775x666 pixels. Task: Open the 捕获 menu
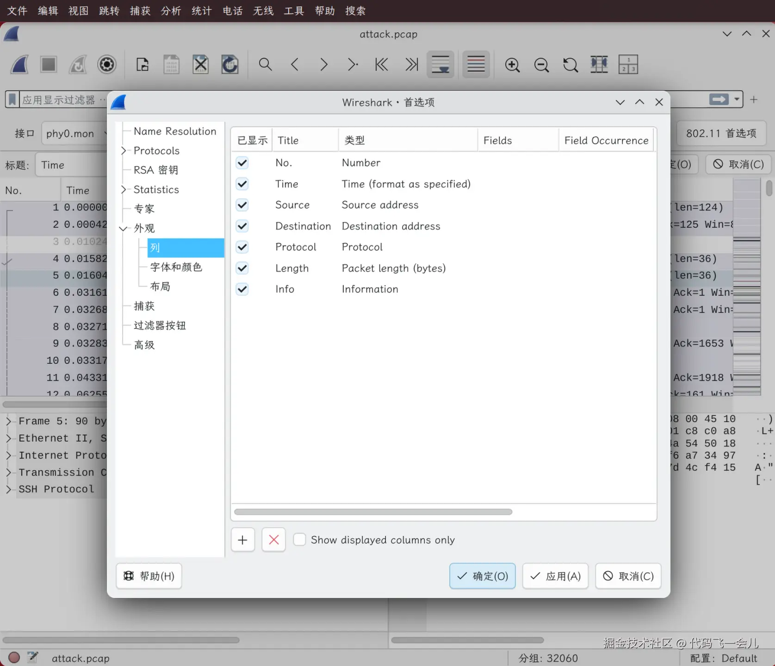point(140,11)
